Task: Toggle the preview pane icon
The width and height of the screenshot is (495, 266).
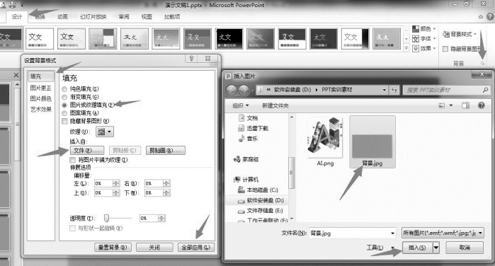Action: 465,105
